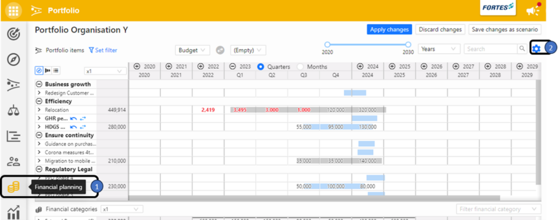558x220 pixels.
Task: Expand year 2020 column
Action: (x=137, y=66)
